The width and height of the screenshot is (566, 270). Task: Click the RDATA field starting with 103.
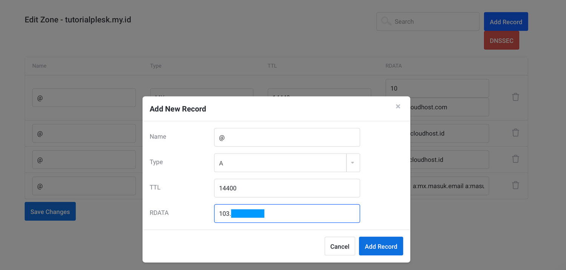[287, 213]
